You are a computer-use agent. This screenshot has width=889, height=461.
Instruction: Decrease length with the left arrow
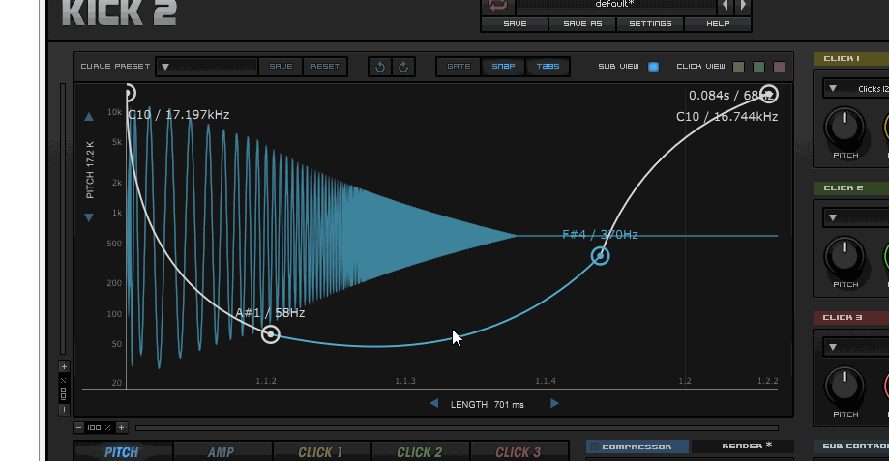click(x=433, y=403)
